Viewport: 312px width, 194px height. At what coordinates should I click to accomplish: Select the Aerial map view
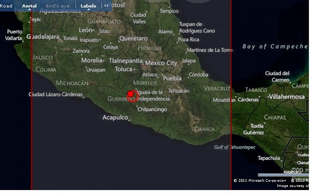tap(29, 6)
